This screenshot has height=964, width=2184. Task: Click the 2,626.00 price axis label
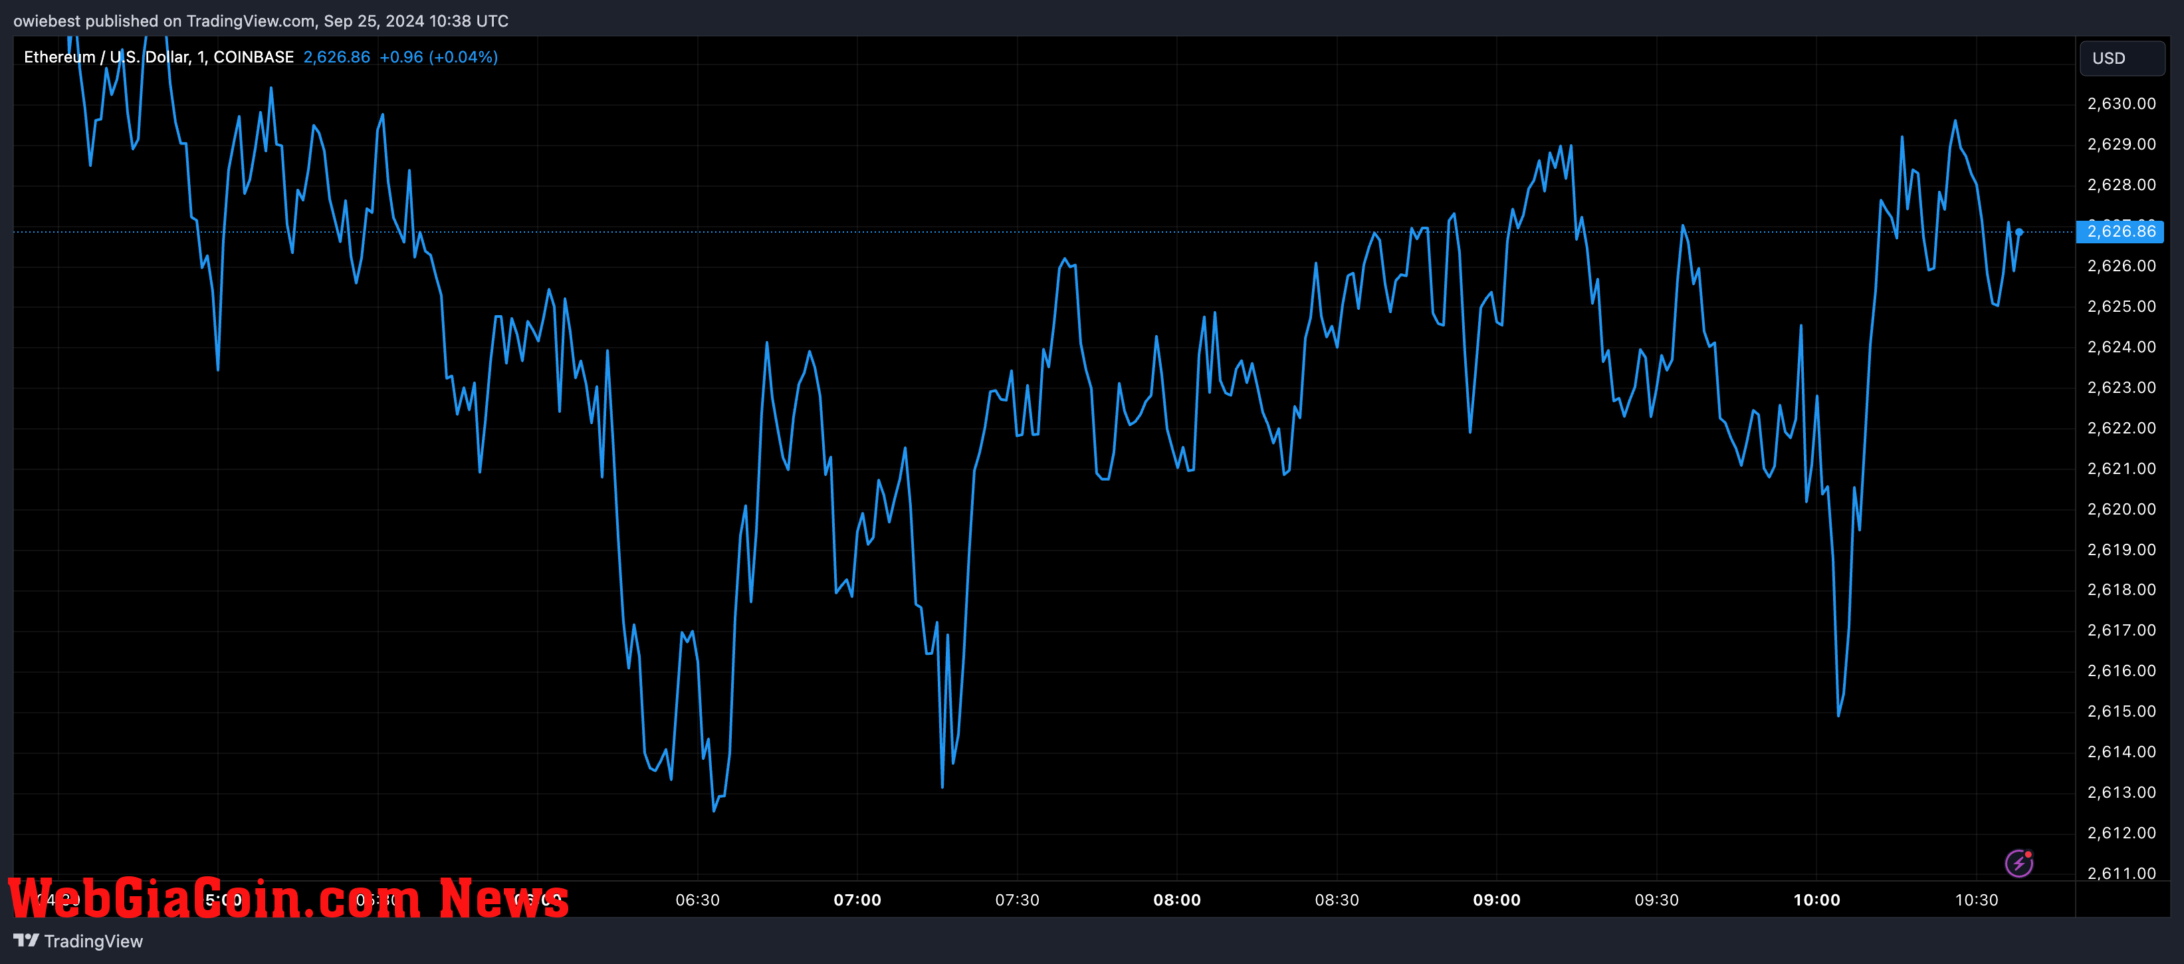click(2122, 266)
